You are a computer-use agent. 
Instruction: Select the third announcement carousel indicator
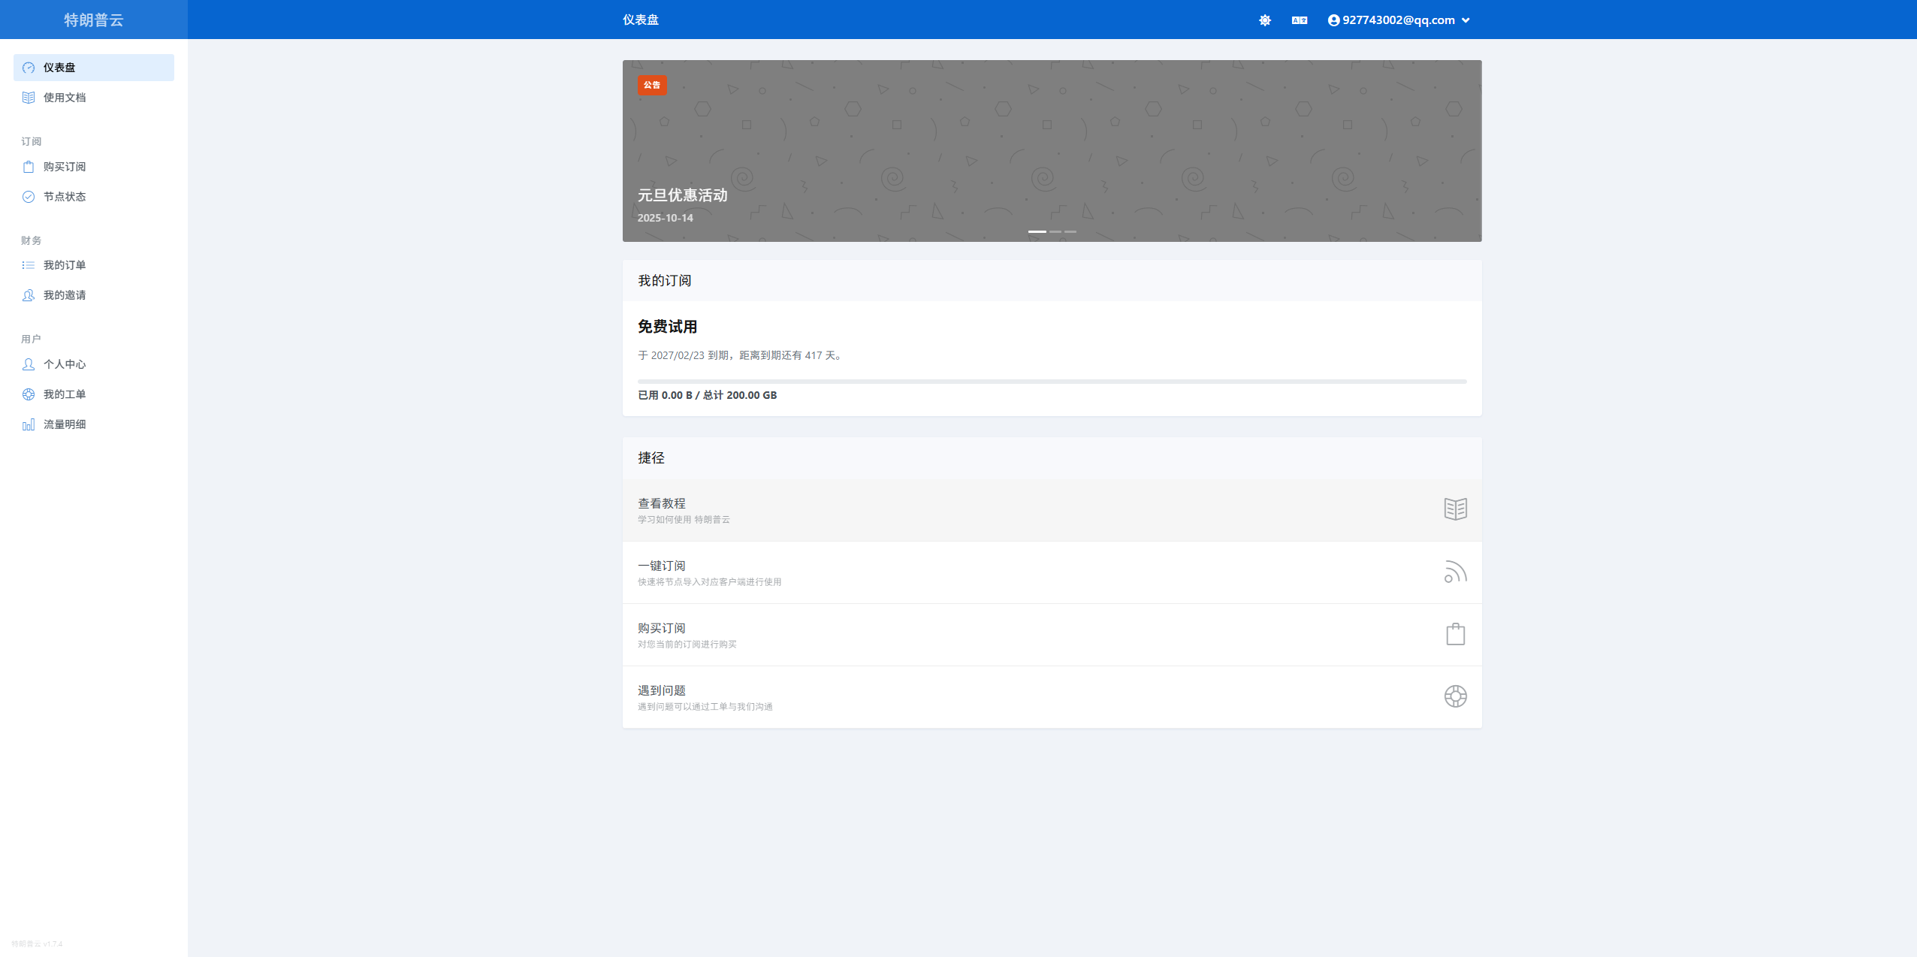coord(1070,231)
